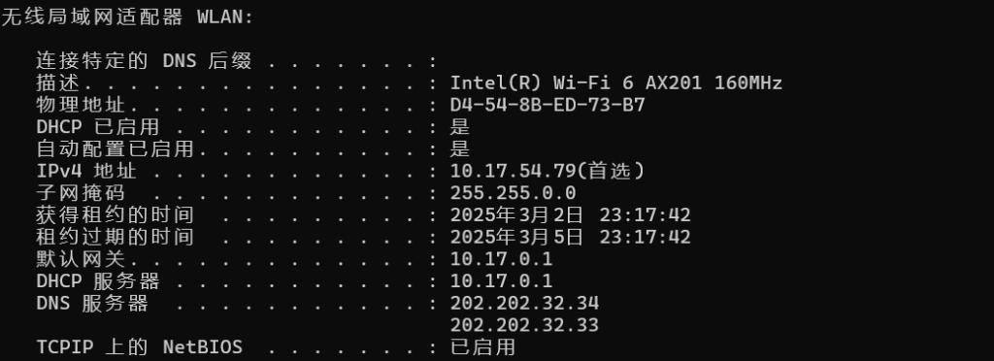Screen dimensions: 994x361
Task: Click the 默认网关 label
Action: pyautogui.click(x=81, y=259)
